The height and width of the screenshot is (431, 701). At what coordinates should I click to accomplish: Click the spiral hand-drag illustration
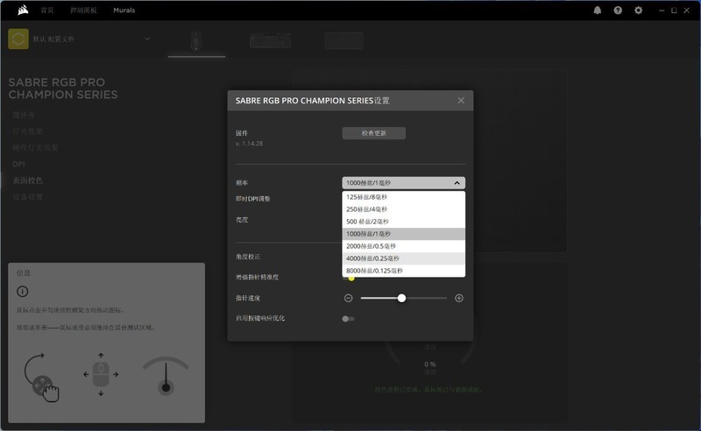pos(41,378)
